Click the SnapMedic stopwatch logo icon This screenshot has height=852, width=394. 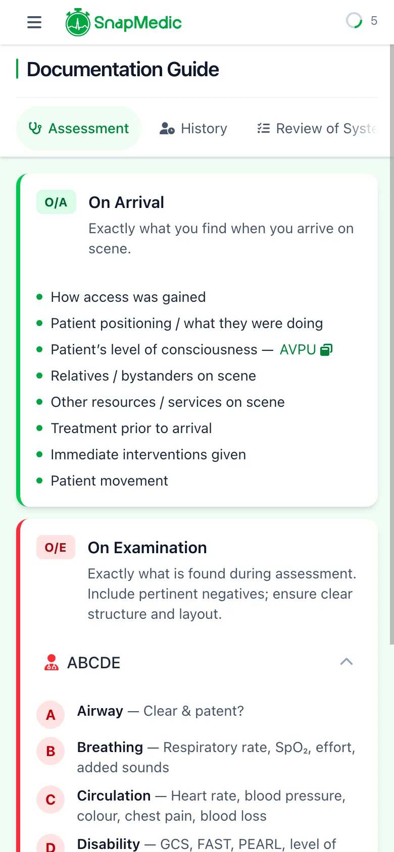click(x=78, y=23)
